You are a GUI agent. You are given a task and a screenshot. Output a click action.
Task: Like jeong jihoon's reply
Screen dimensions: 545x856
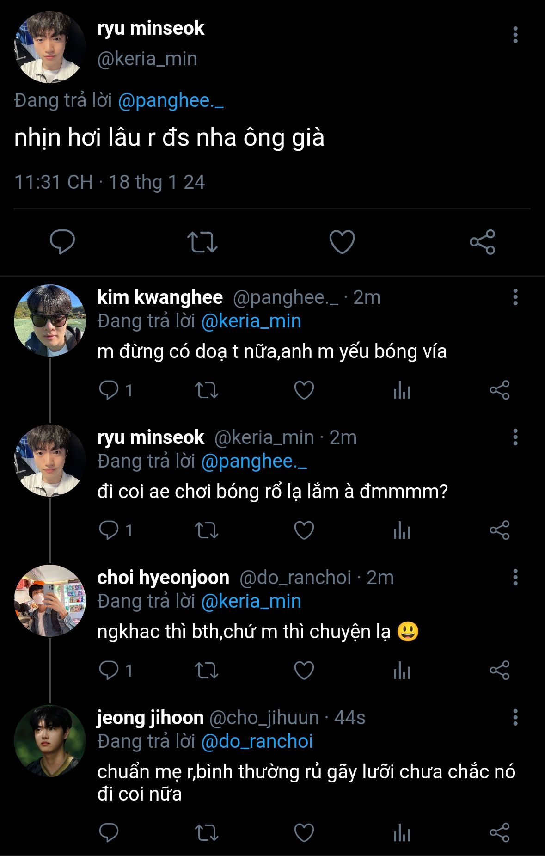(x=304, y=833)
